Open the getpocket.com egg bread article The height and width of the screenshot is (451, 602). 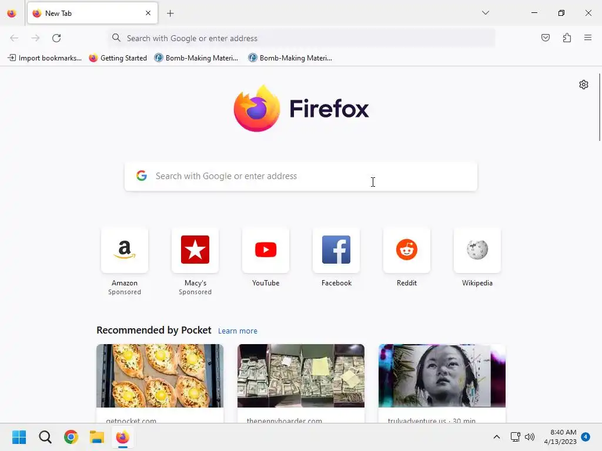coord(160,383)
